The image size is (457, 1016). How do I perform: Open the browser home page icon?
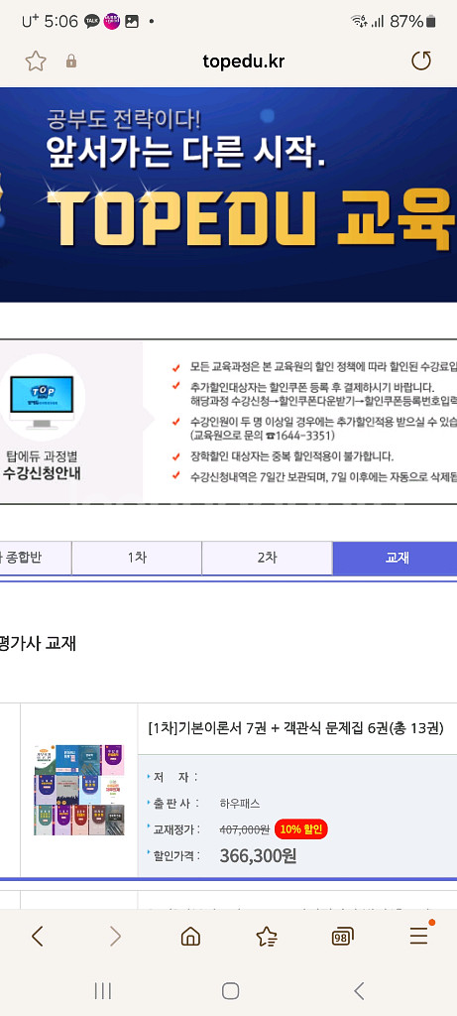(190, 937)
